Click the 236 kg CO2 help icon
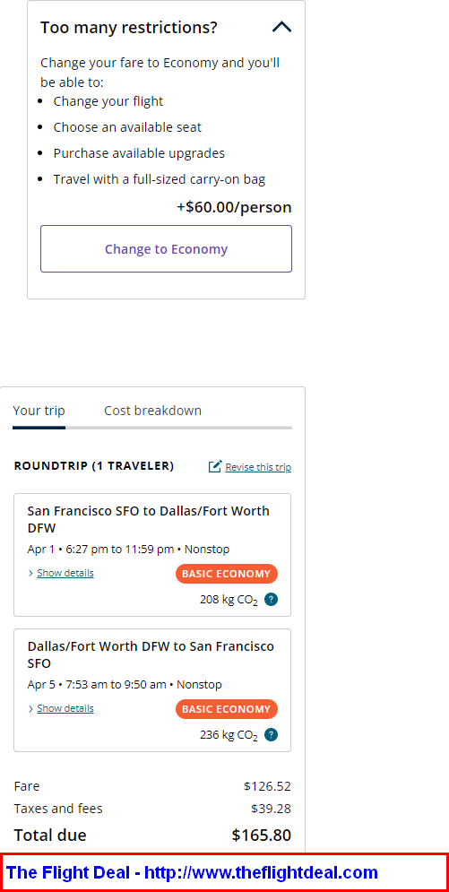Image resolution: width=449 pixels, height=892 pixels. (272, 734)
